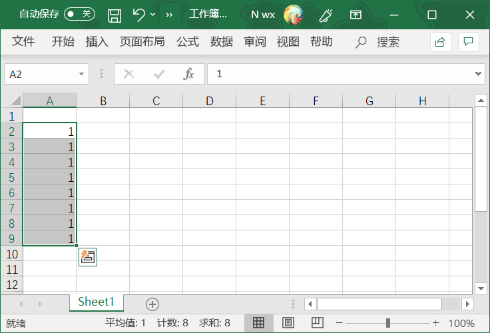Click the horizontal scrollbar thumb

pyautogui.click(x=379, y=304)
